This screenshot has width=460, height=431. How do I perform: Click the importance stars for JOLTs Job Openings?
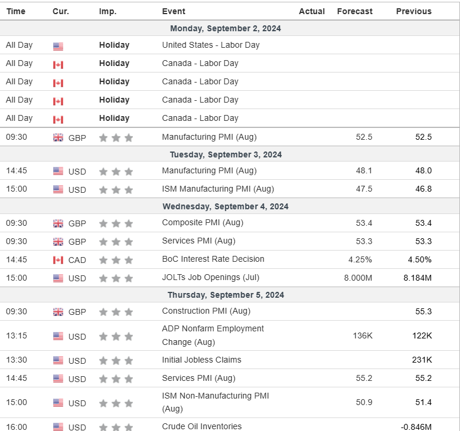pos(116,278)
